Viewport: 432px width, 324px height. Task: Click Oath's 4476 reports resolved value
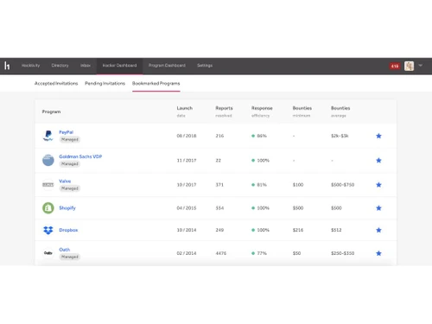pos(221,253)
